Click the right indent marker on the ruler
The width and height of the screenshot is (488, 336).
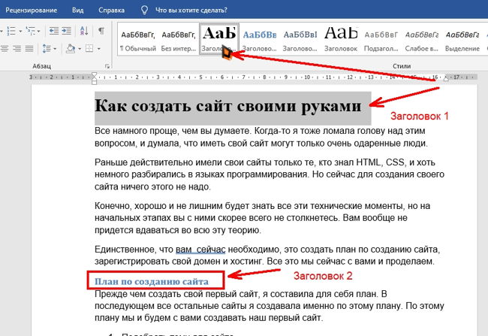tap(446, 78)
